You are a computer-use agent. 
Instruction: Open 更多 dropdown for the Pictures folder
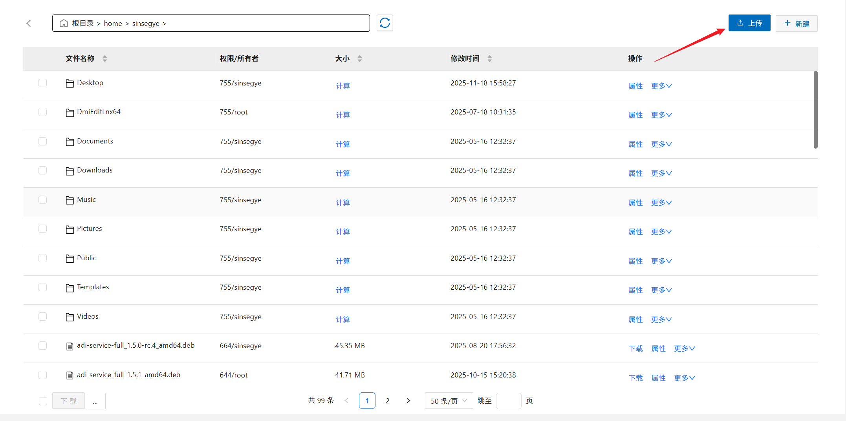click(661, 232)
